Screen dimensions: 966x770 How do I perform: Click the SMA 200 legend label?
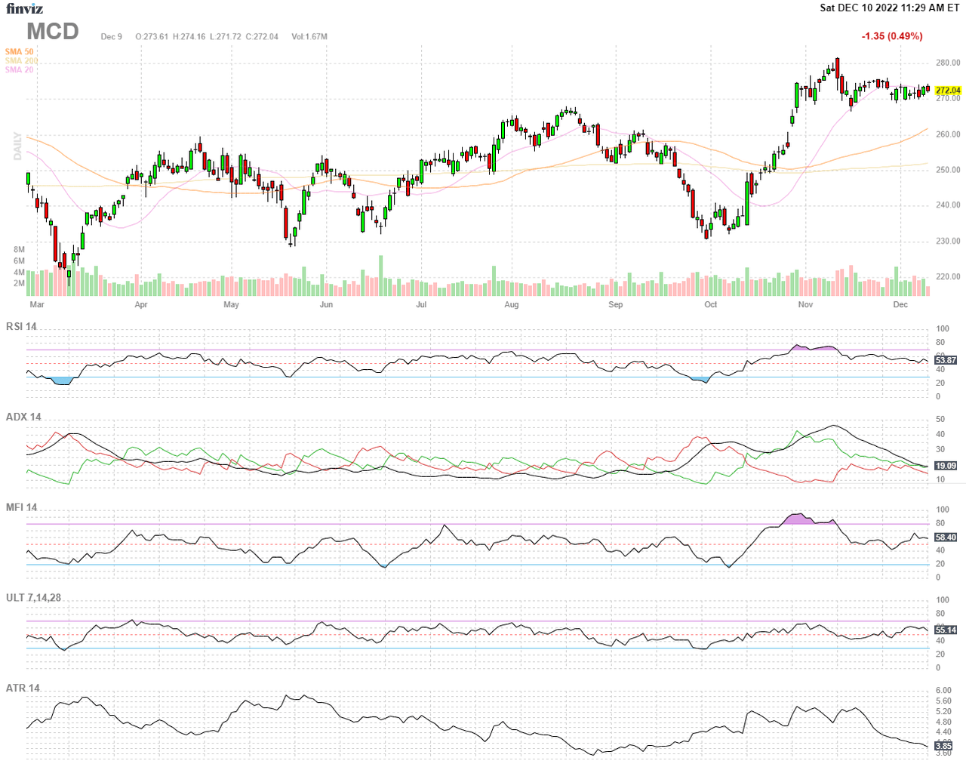click(x=21, y=61)
